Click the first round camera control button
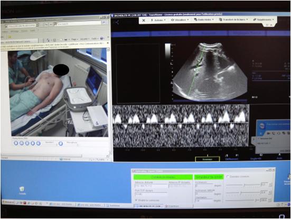The height and width of the screenshot is (219, 291). tap(16, 143)
